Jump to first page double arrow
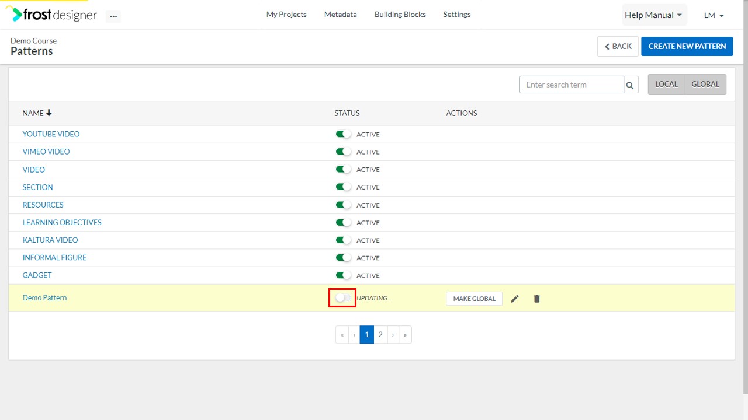Viewport: 748px width, 420px height. tap(342, 335)
